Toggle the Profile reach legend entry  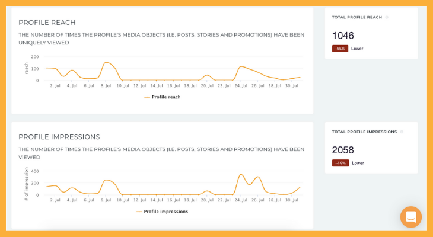[x=163, y=97]
